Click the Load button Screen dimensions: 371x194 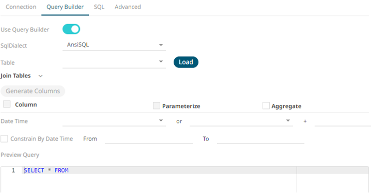tap(186, 62)
